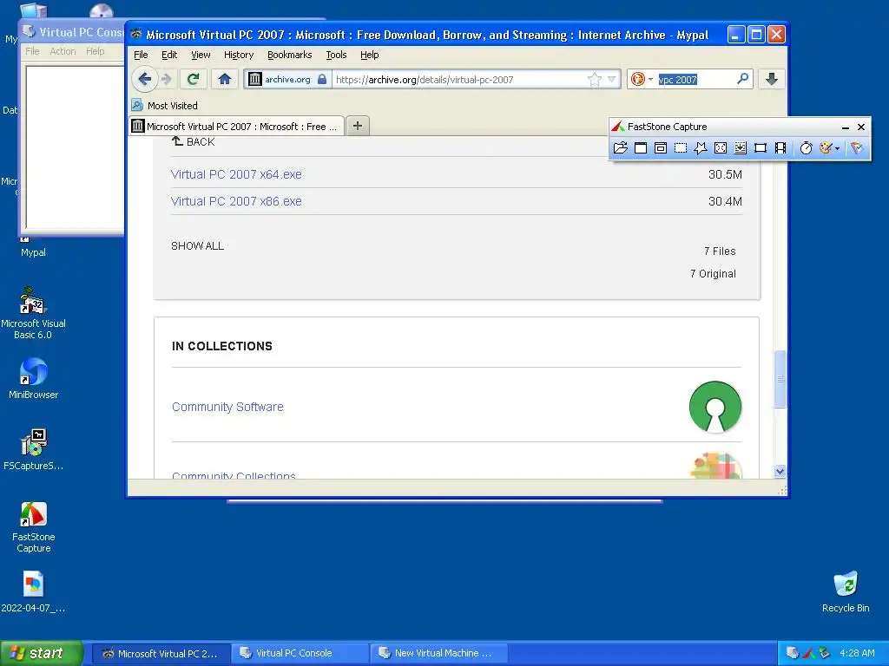Select Capture Fixed Region tool
Image resolution: width=889 pixels, height=666 pixels.
pyautogui.click(x=761, y=147)
